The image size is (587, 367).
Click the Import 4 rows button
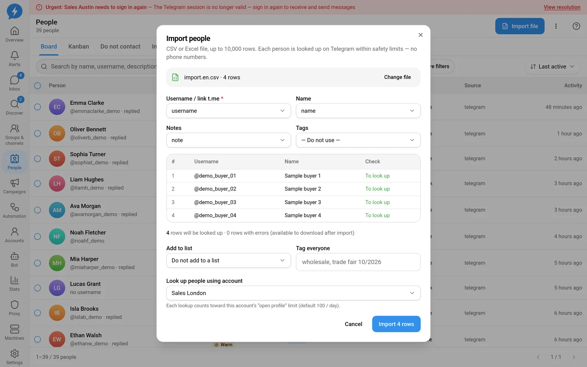click(396, 324)
